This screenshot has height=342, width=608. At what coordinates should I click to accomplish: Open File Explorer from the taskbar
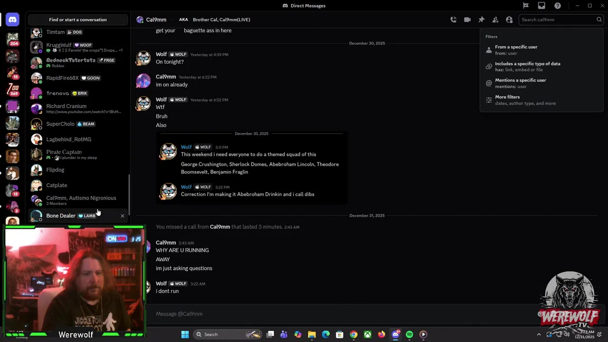coord(312,334)
